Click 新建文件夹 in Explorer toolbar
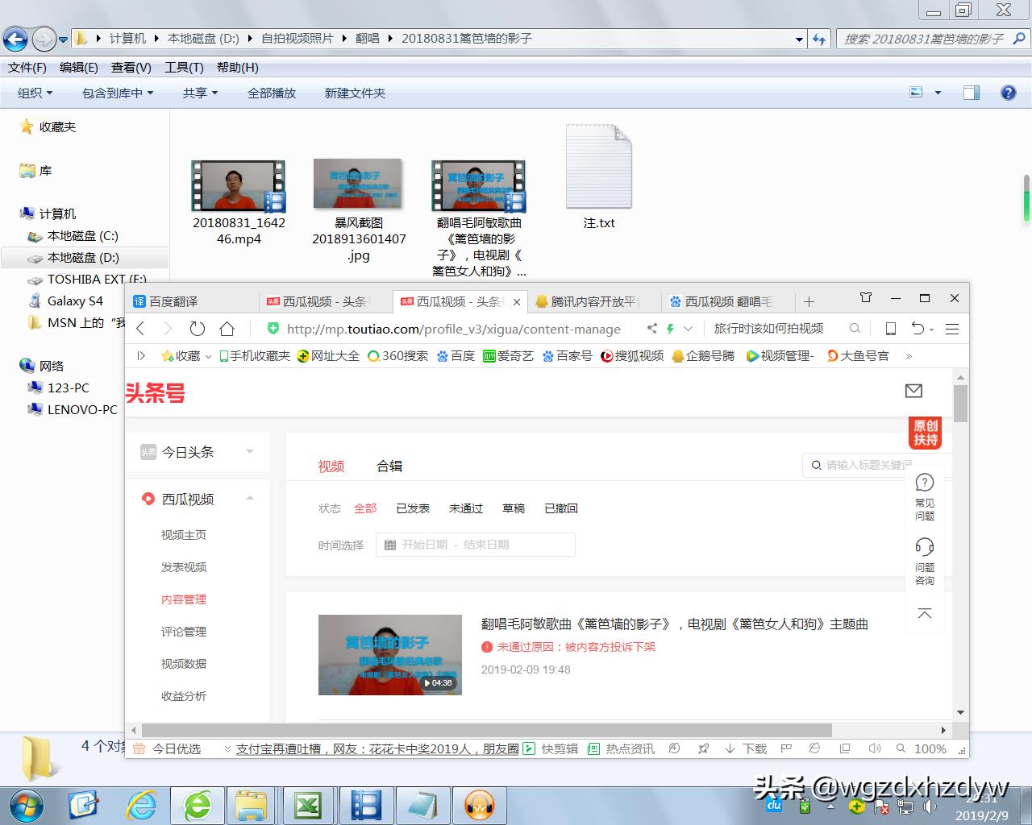Screen dimensions: 1032x825 [355, 93]
